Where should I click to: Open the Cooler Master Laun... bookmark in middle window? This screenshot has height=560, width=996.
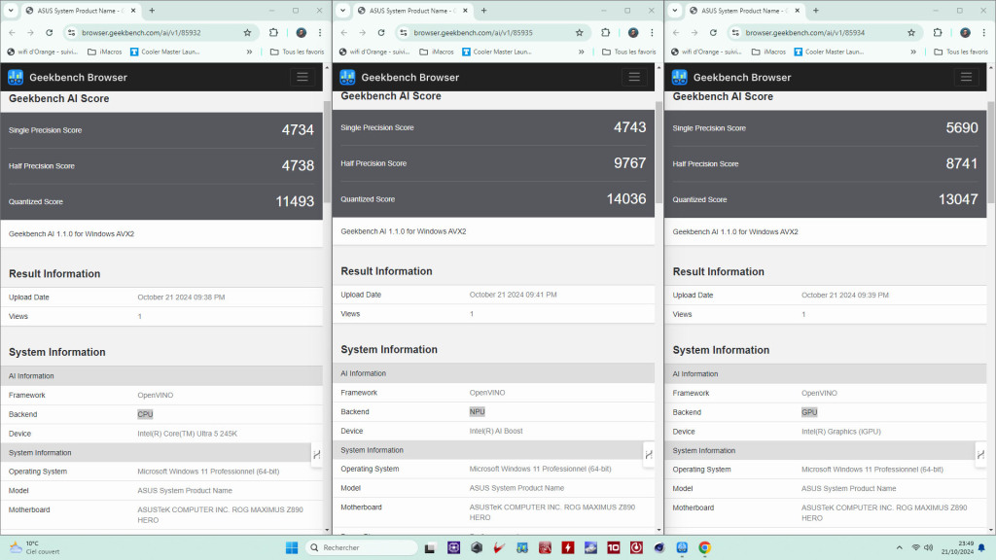pyautogui.click(x=497, y=52)
